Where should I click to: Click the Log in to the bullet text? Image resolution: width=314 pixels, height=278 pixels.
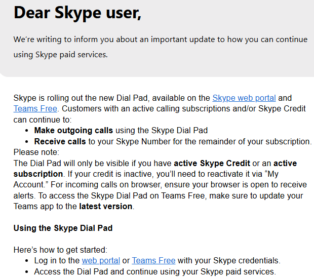point(57,260)
